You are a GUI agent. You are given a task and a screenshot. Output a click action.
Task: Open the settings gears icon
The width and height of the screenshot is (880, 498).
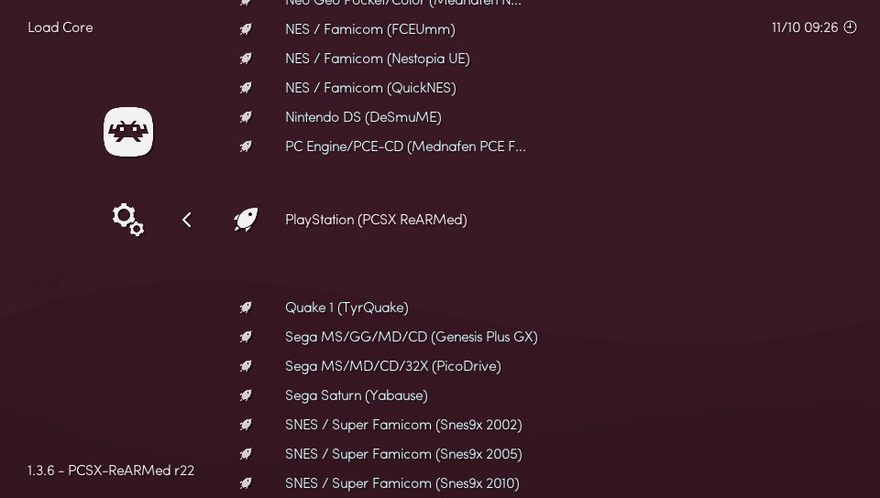[128, 220]
